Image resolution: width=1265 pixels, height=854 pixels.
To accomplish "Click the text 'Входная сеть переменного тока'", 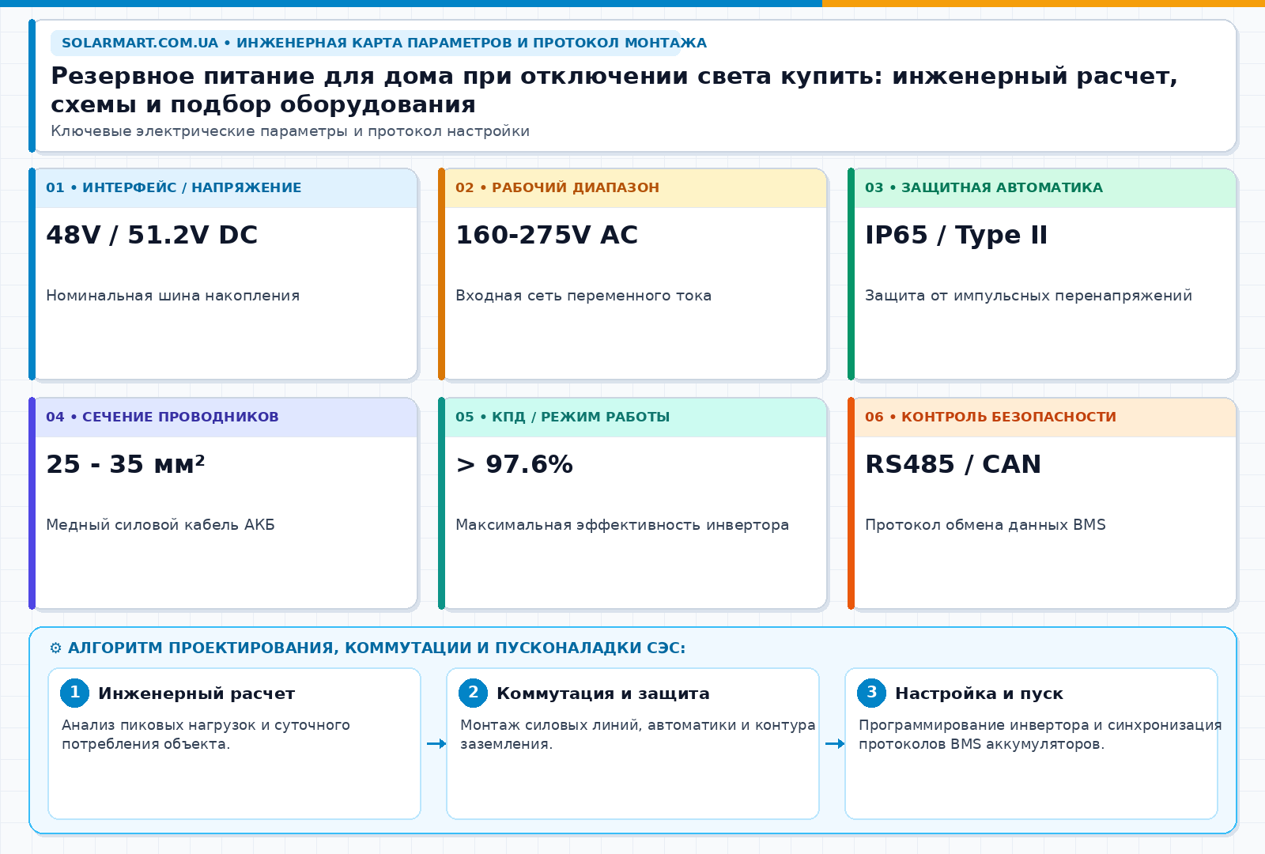I will (583, 296).
